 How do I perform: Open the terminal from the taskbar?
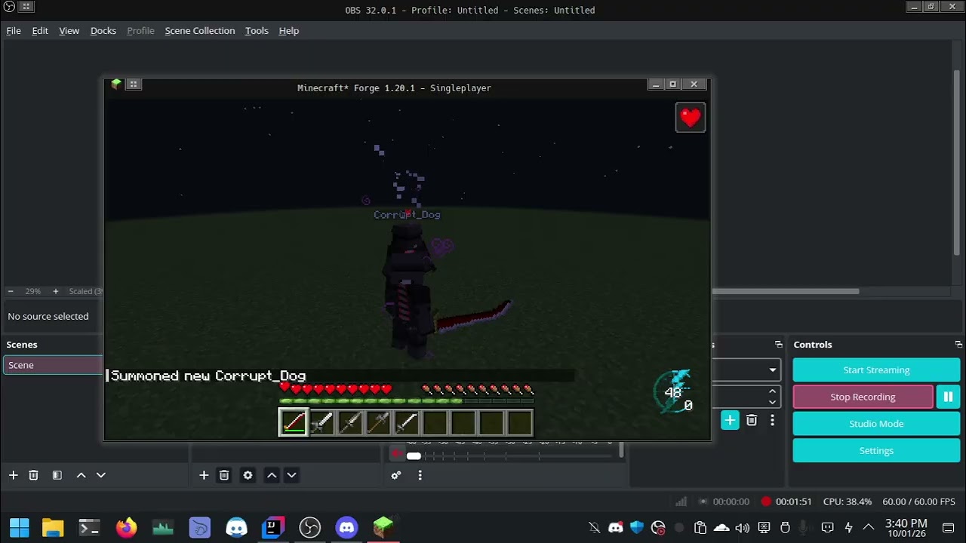tap(89, 527)
